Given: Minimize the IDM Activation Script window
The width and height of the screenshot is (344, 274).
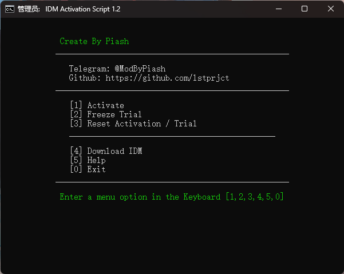Looking at the screenshot, I should [x=279, y=9].
